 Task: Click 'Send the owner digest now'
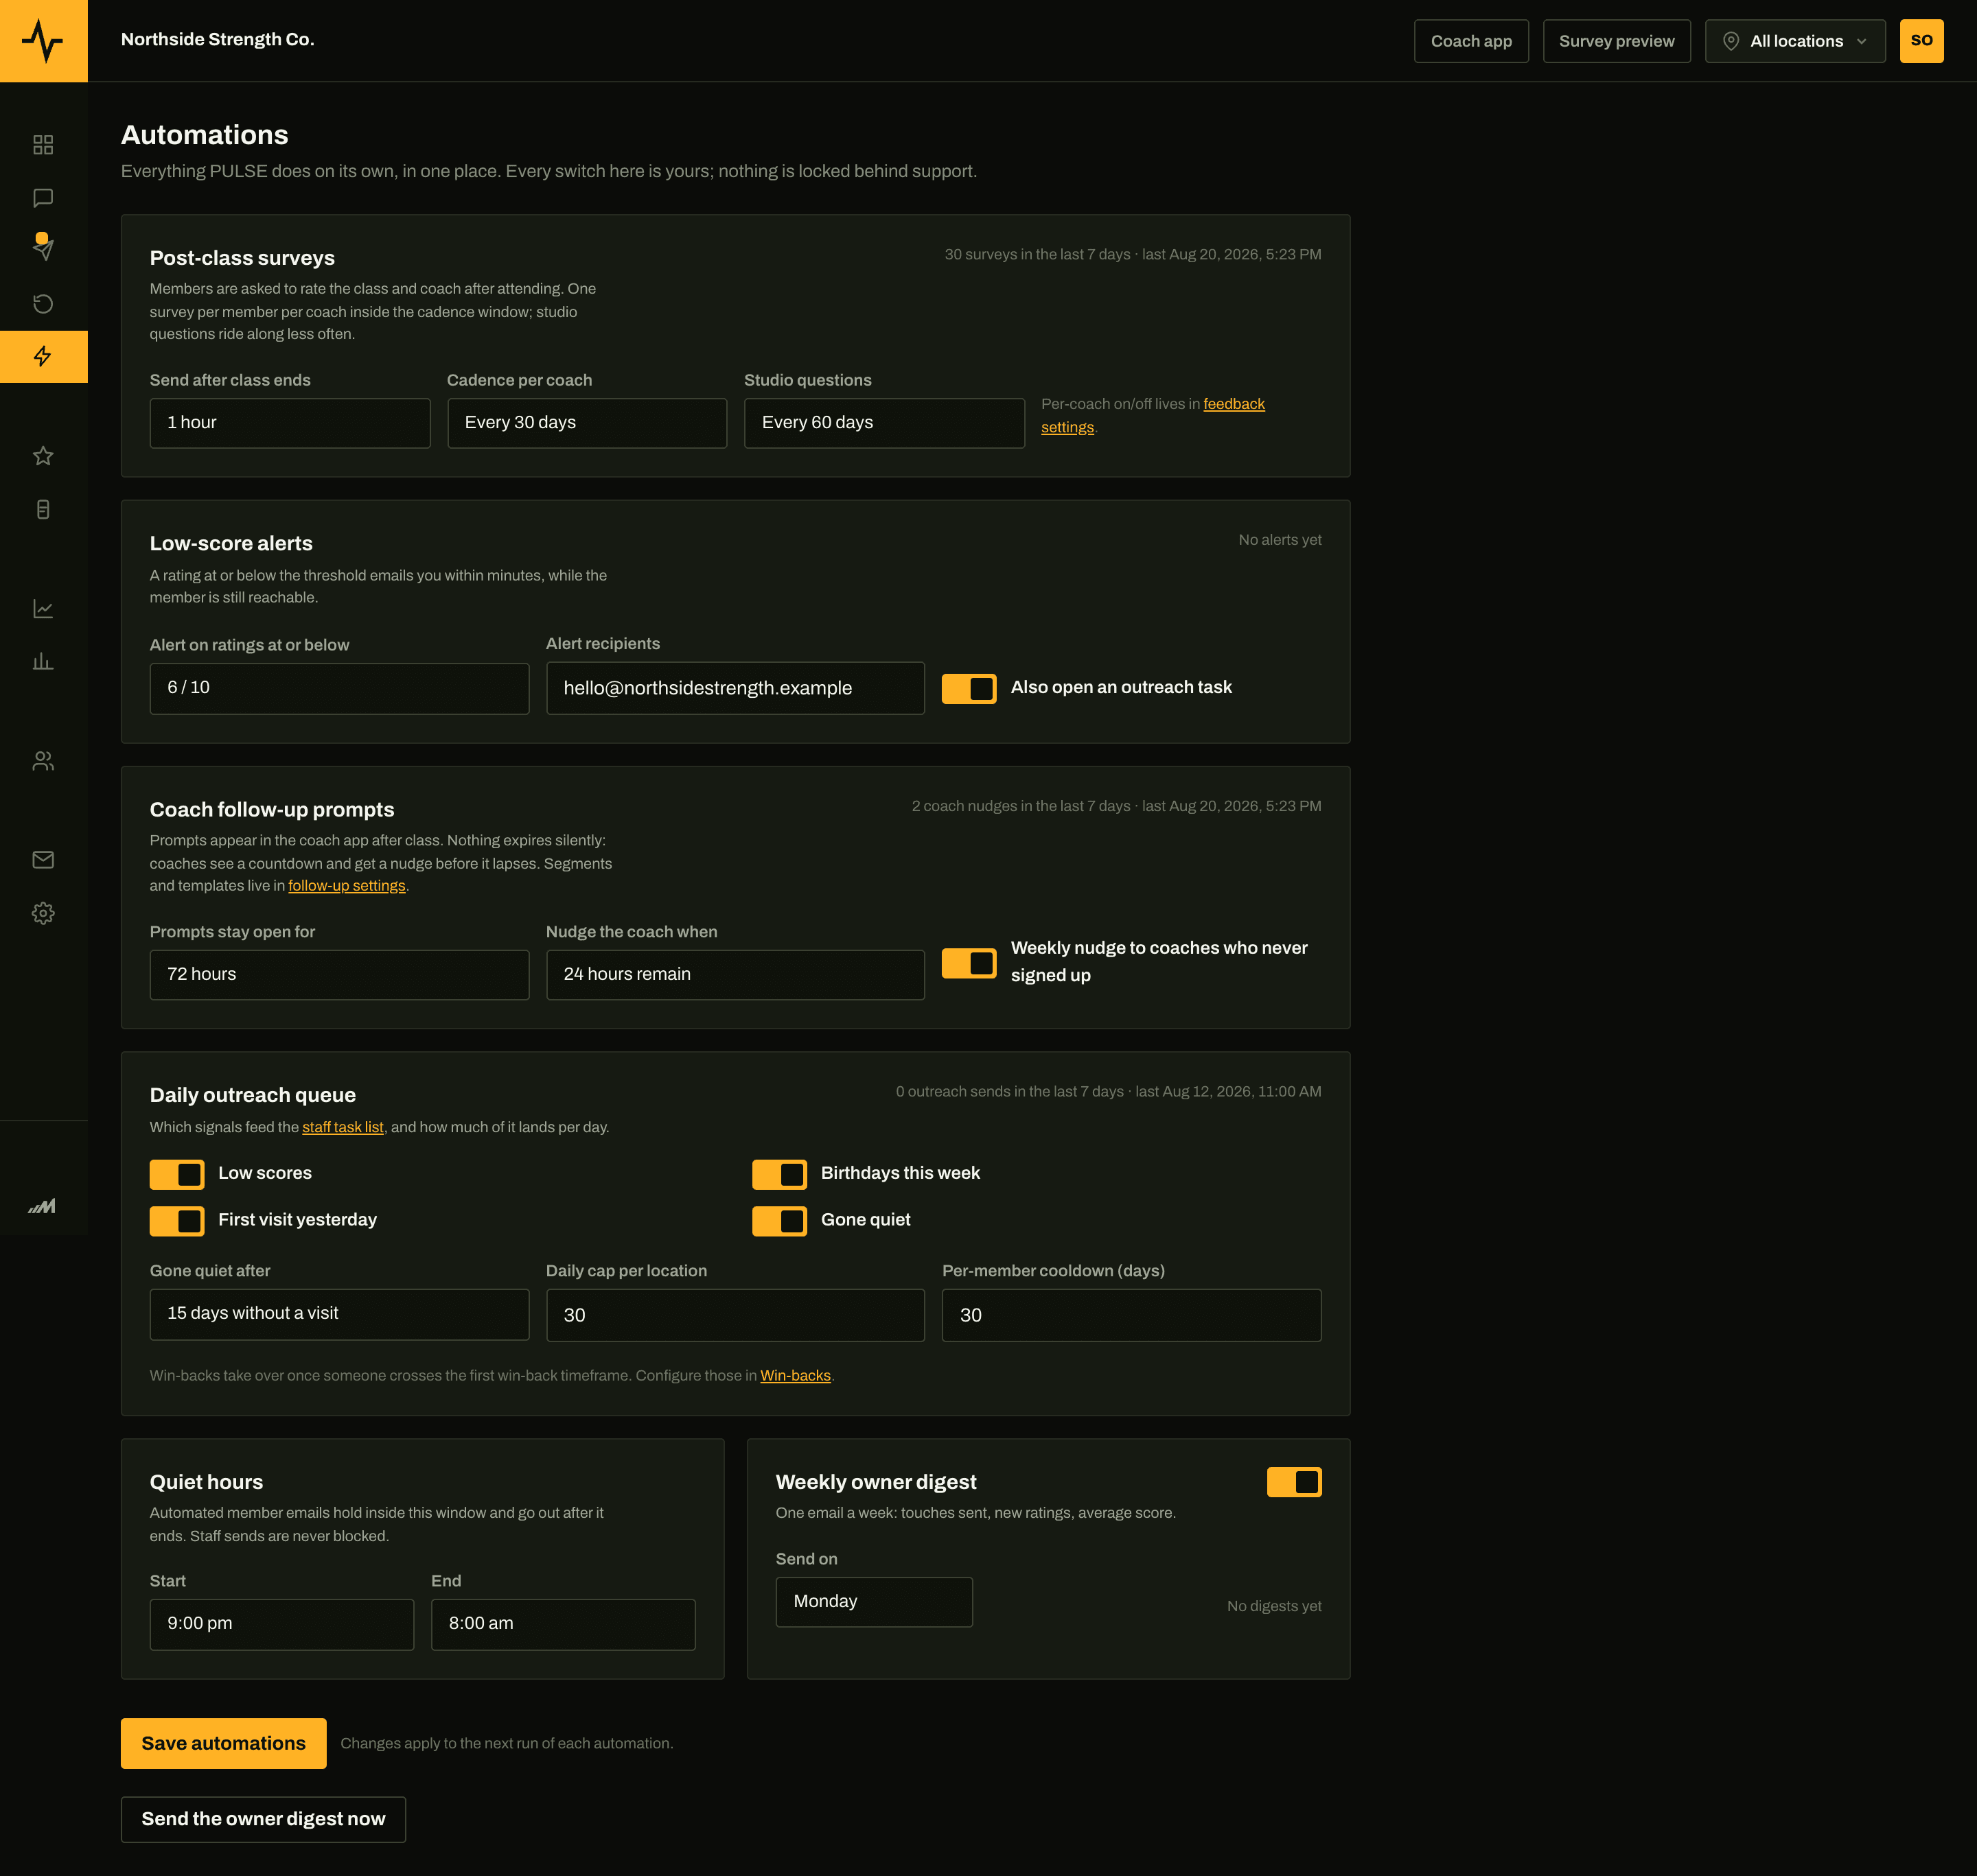(x=263, y=1819)
